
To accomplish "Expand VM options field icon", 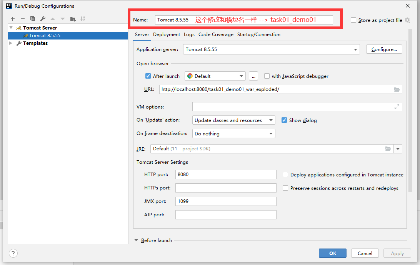I will pyautogui.click(x=397, y=107).
